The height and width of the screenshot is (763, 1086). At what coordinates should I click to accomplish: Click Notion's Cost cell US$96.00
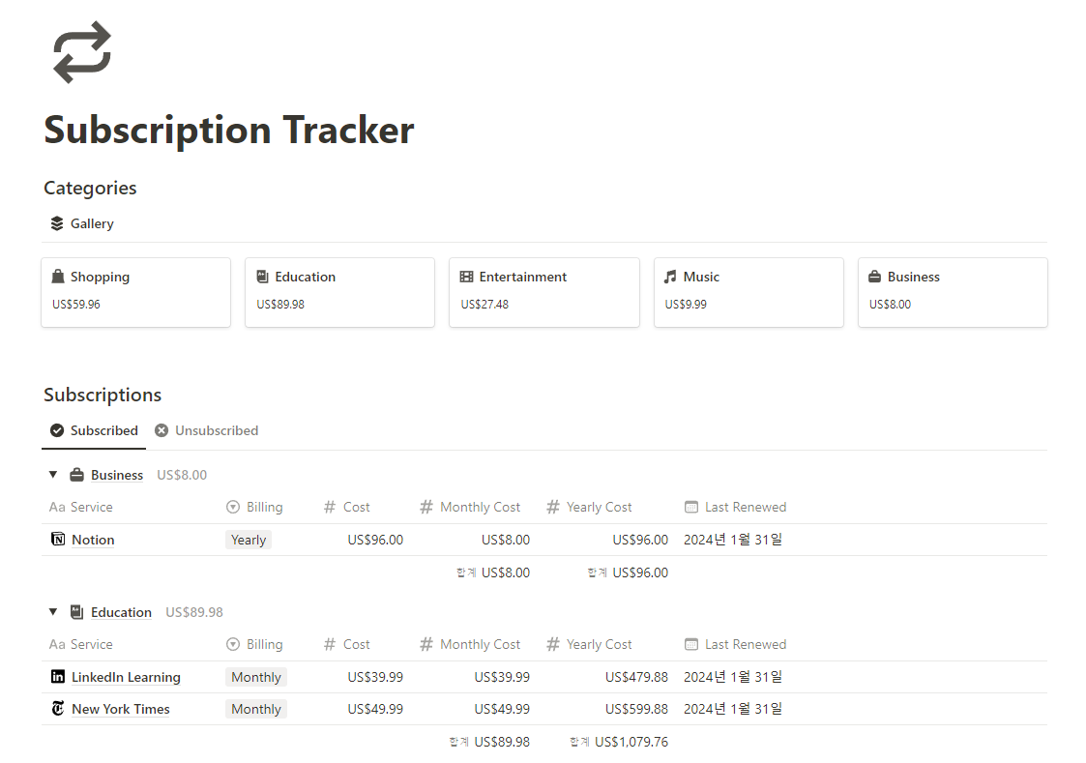[x=375, y=540]
